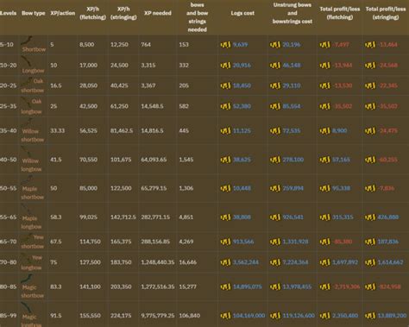
Task: Click the Willow shortbow link
Action: click(32, 135)
